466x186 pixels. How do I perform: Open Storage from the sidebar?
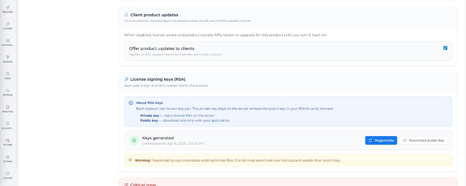8,92
